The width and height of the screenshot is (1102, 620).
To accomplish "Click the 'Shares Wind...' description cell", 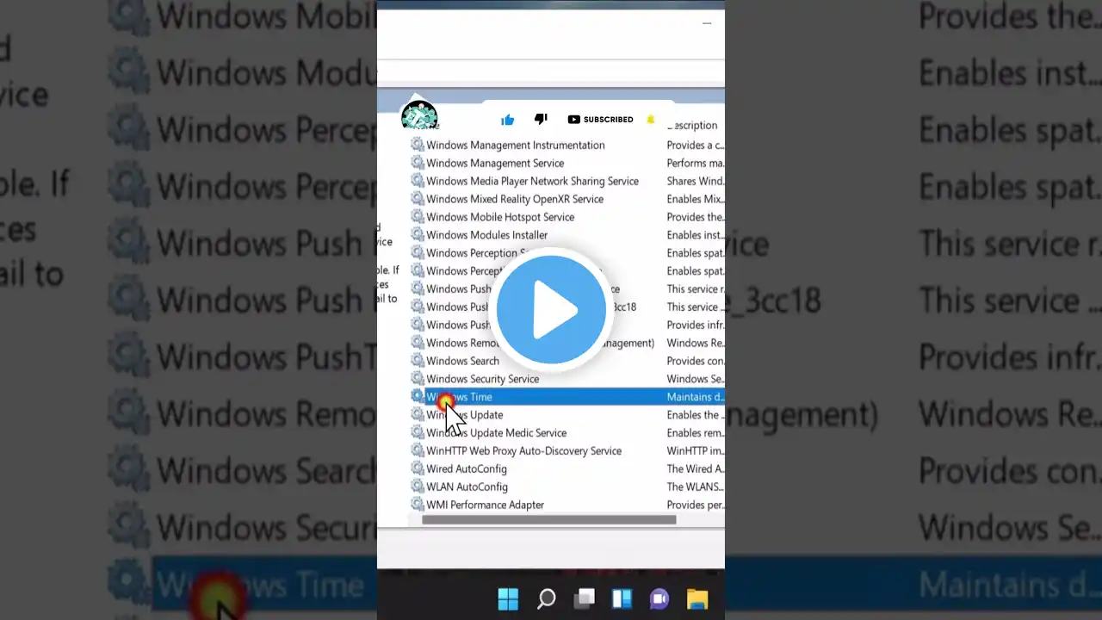I will tap(695, 182).
